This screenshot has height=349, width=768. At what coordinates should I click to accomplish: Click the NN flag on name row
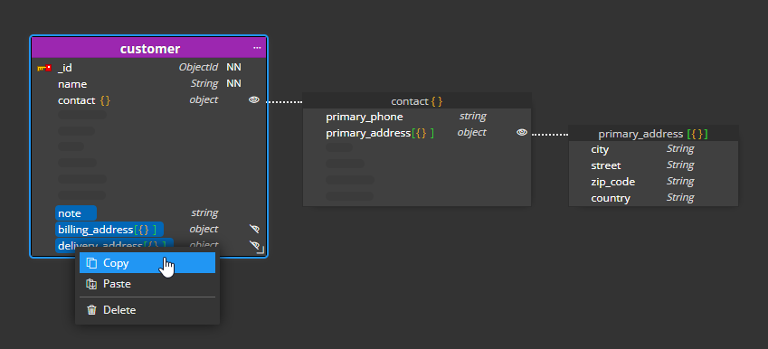pyautogui.click(x=233, y=83)
